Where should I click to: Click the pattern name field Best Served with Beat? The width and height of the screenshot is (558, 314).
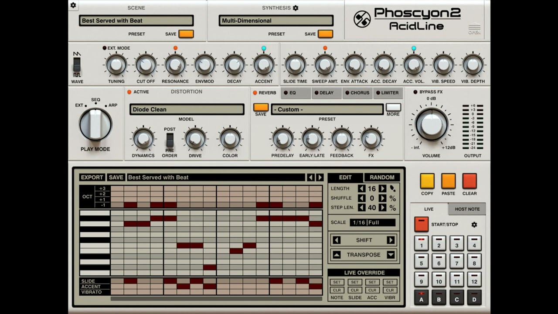216,177
